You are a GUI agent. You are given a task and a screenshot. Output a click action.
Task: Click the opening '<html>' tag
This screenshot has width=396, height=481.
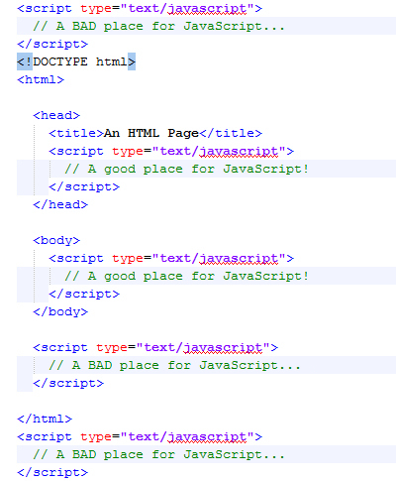(41, 79)
